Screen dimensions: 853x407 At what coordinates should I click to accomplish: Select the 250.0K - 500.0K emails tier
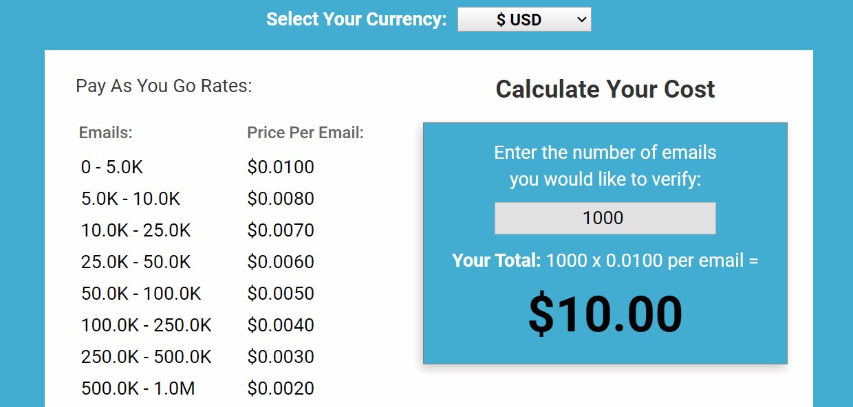tap(147, 357)
